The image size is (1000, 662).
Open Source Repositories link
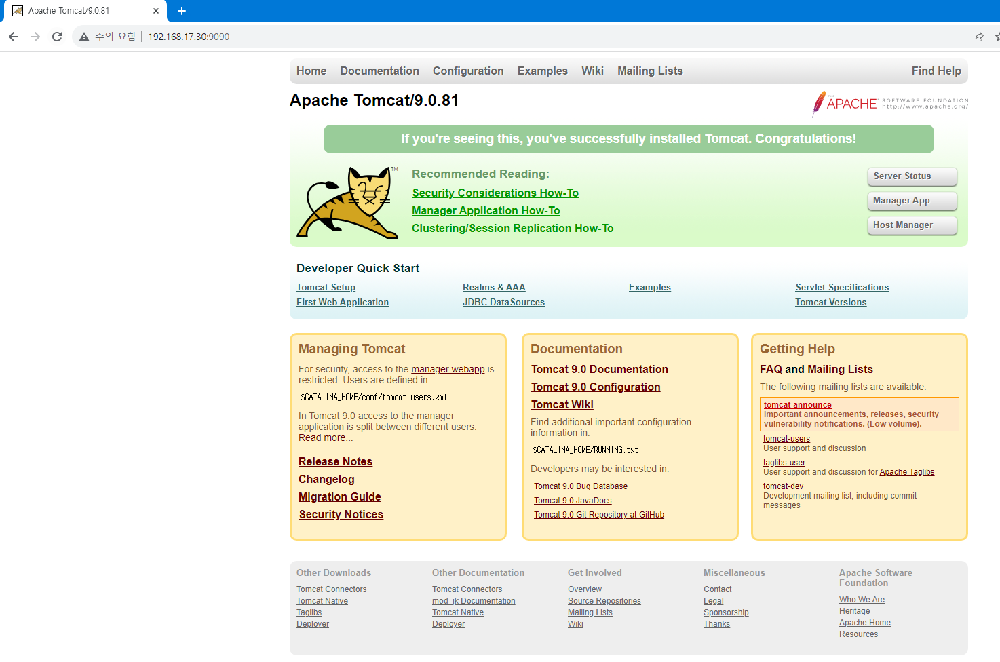pyautogui.click(x=604, y=601)
